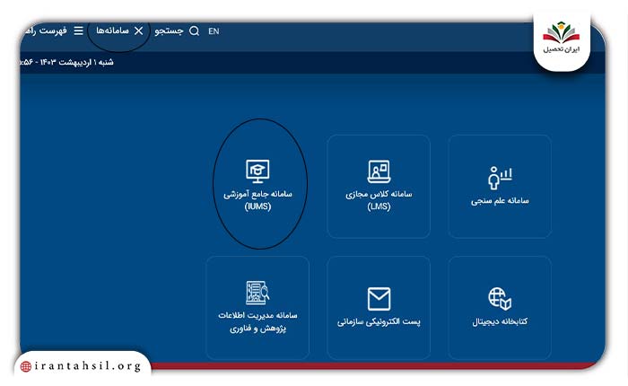Image resolution: width=628 pixels, height=386 pixels.
Task: Click the سامانه جامع آموزشی (IUMS) label
Action: [257, 200]
